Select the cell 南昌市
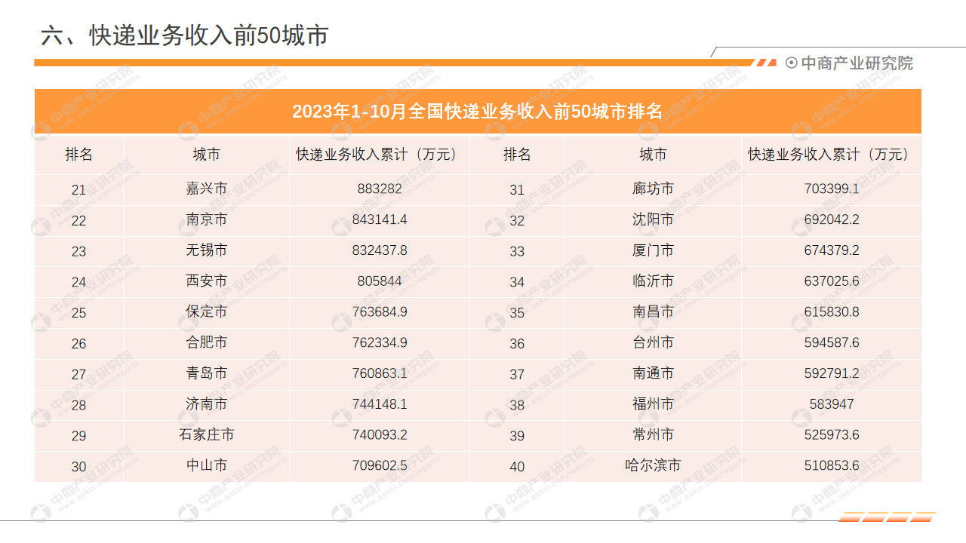Viewport: 966px width, 543px height. 654,311
